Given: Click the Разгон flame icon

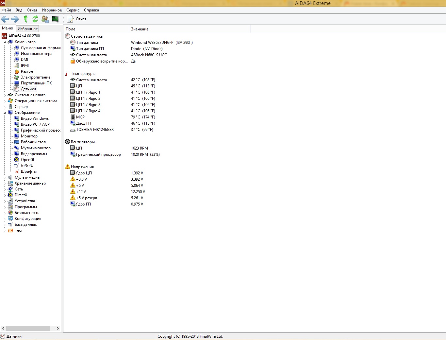Looking at the screenshot, I should pyautogui.click(x=17, y=71).
